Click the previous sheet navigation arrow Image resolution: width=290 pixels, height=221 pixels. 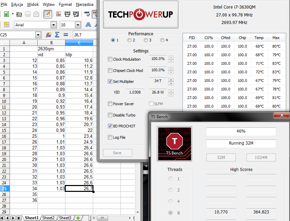[x=8, y=218]
